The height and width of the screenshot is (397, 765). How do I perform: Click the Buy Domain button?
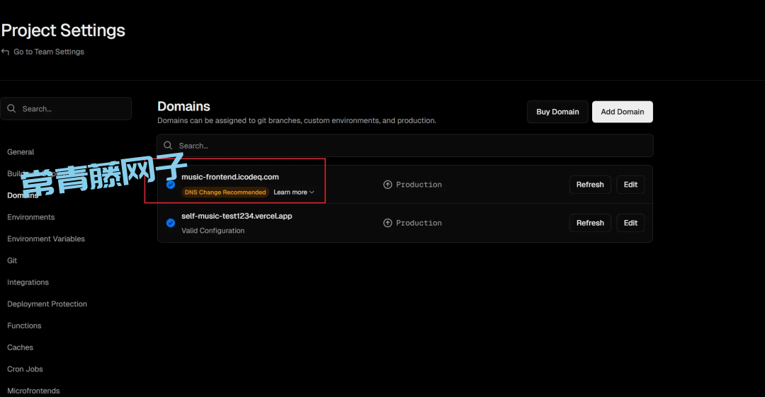[557, 112]
